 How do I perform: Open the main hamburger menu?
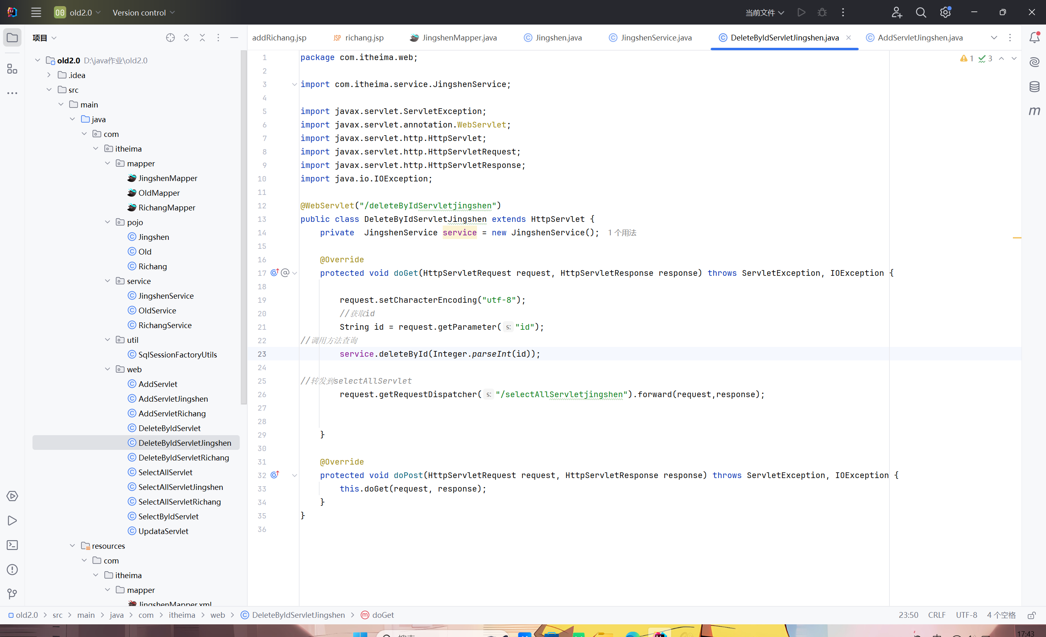coord(36,12)
